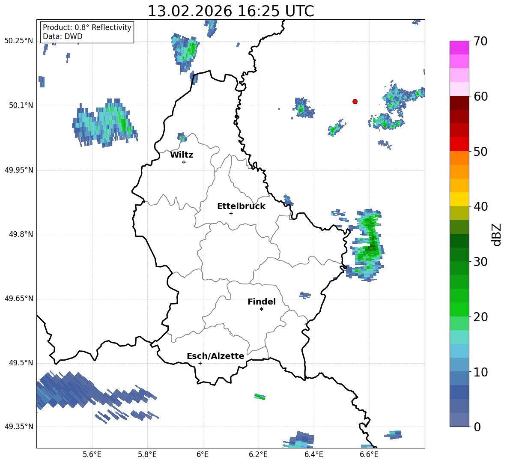This screenshot has height=463, width=507.
Task: Click the 30 tick on the colorbar
Action: (480, 262)
